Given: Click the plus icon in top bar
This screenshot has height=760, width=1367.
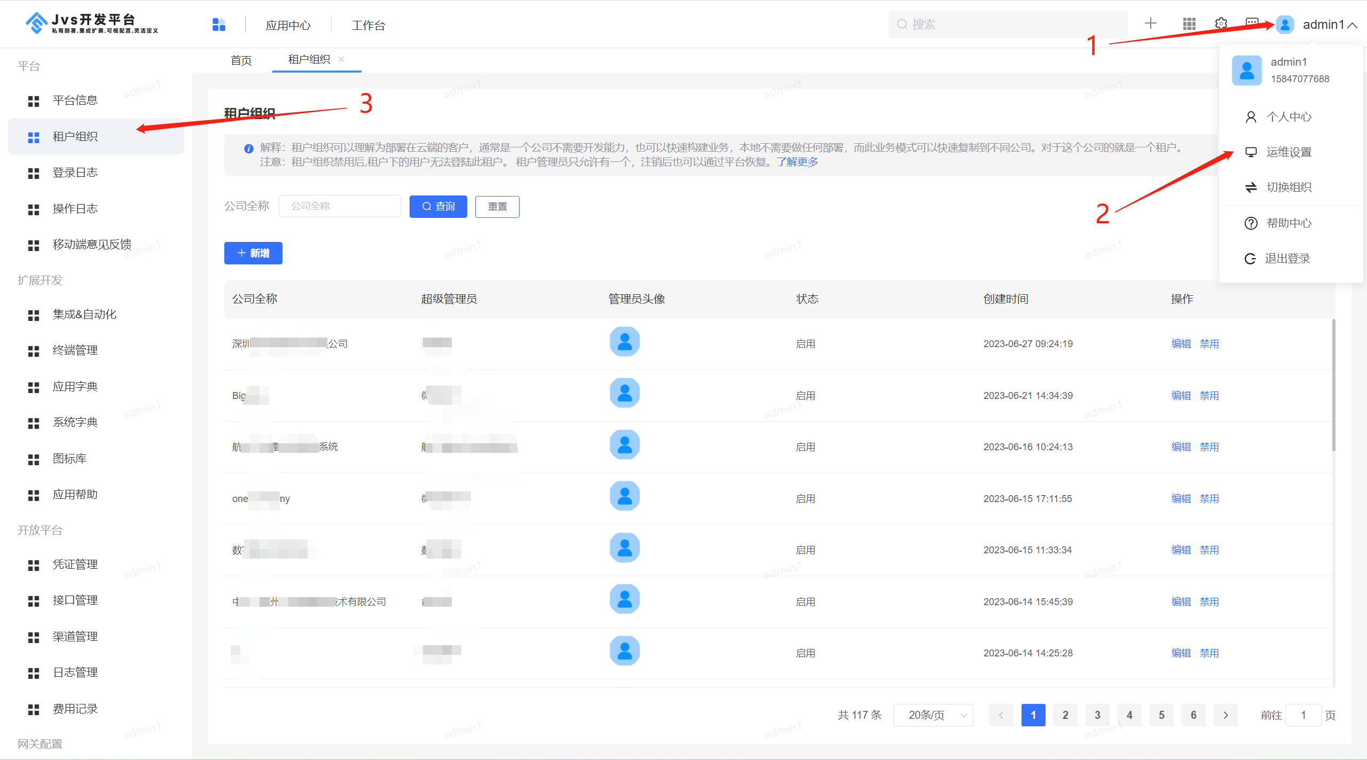Looking at the screenshot, I should click(x=1151, y=24).
